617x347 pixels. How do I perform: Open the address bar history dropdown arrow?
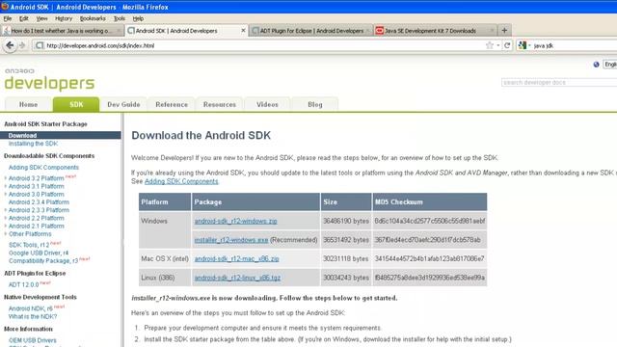[498, 45]
